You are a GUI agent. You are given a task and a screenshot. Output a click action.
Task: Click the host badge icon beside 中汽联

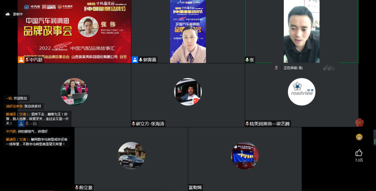tap(21, 60)
